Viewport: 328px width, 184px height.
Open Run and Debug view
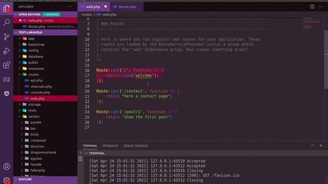(7, 51)
